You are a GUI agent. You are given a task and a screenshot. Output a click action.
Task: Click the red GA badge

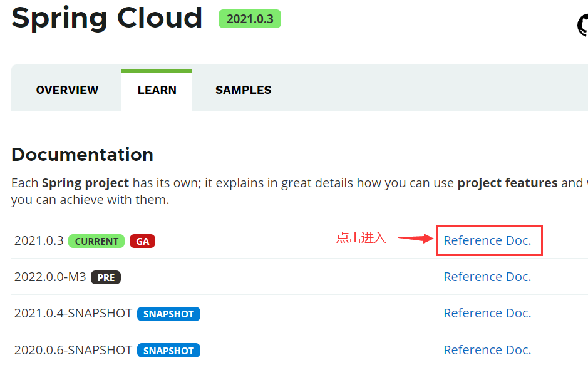pos(142,240)
